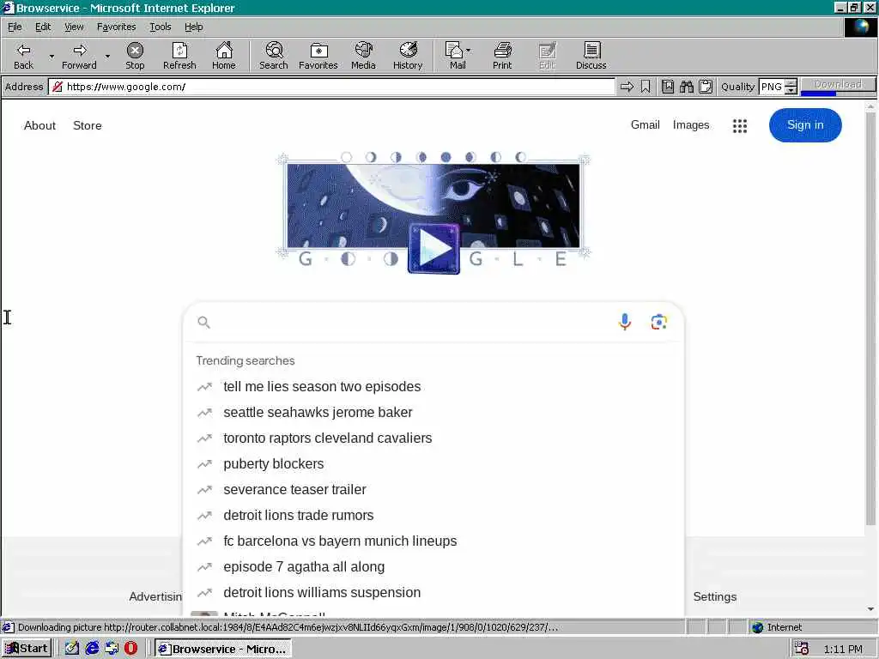Screen dimensions: 879x659
Task: Open the Search pane from toolbar
Action: [x=274, y=56]
